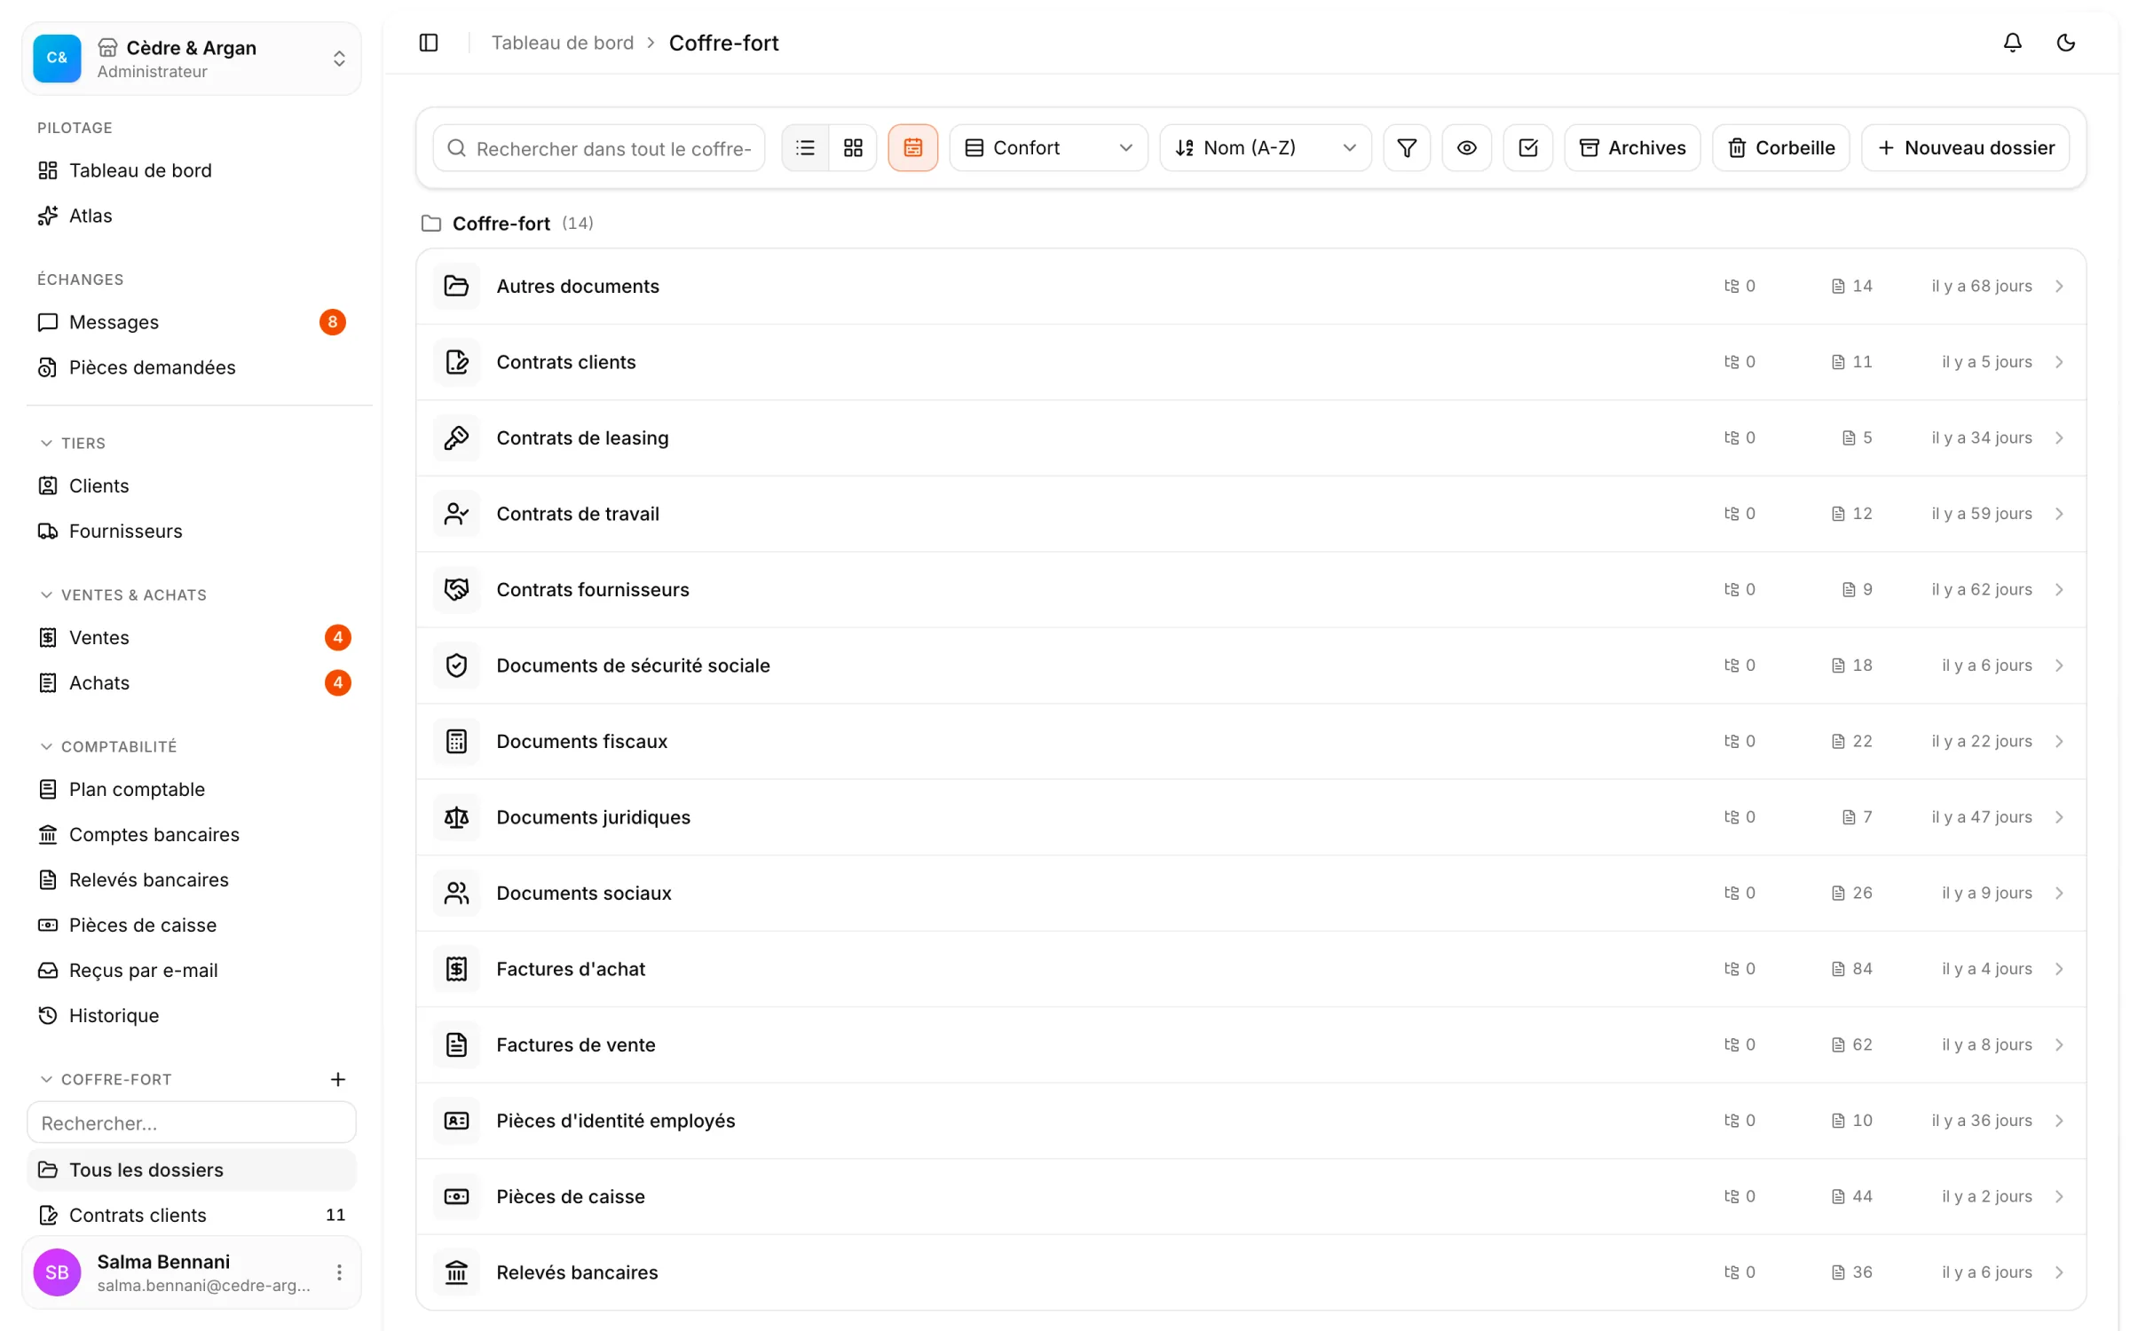Screen dimensions: 2130x1331
Task: Focus the coffre-fort search field
Action: (x=599, y=148)
